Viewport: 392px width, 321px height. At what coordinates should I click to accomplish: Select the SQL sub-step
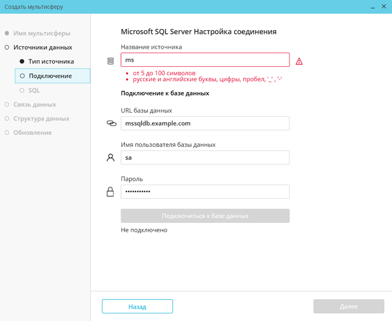[x=34, y=90]
